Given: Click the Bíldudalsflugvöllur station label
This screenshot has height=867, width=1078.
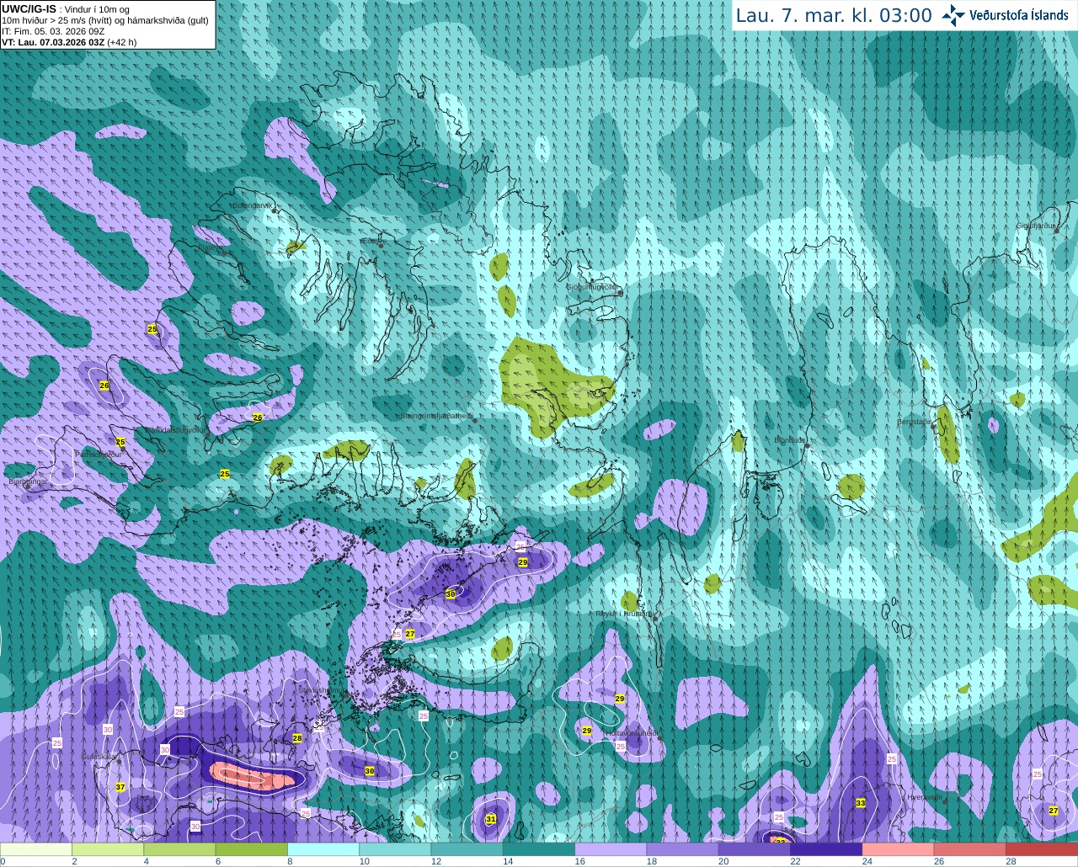Looking at the screenshot, I should tap(174, 429).
